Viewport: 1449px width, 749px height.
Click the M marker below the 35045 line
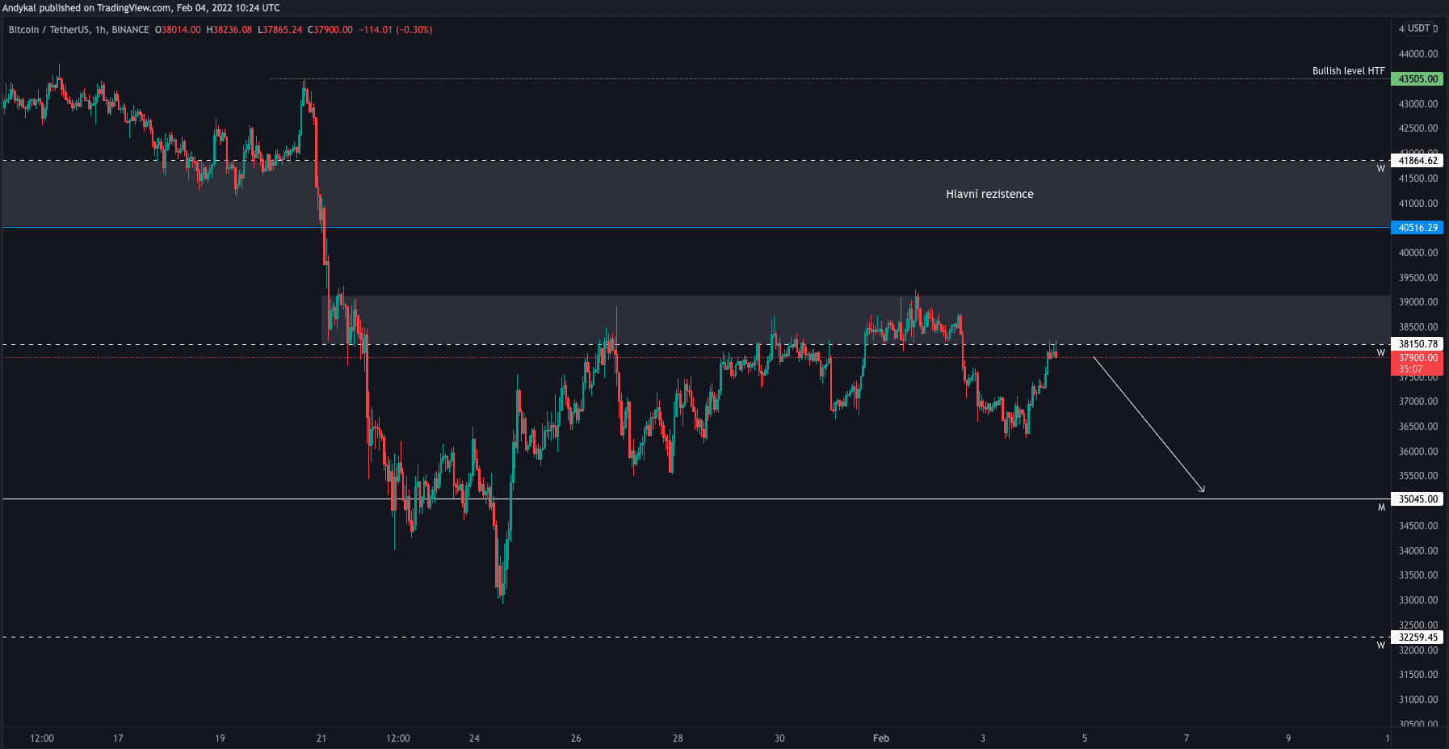[x=1381, y=508]
